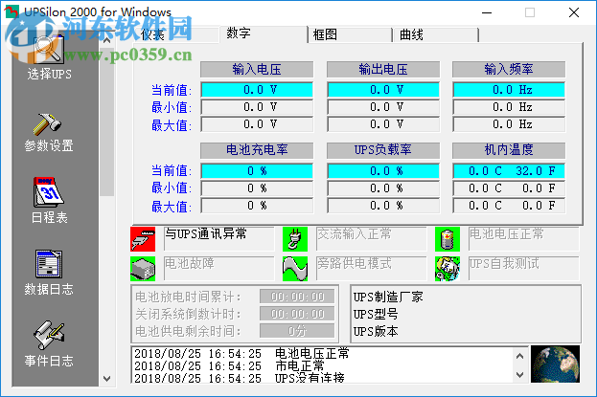Click the globe image at bottom right
Image resolution: width=597 pixels, height=397 pixels.
point(555,364)
